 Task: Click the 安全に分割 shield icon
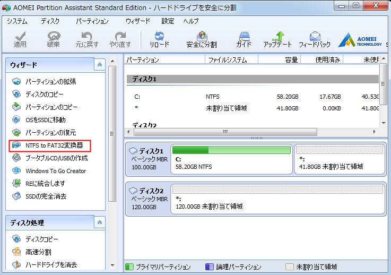coord(202,36)
